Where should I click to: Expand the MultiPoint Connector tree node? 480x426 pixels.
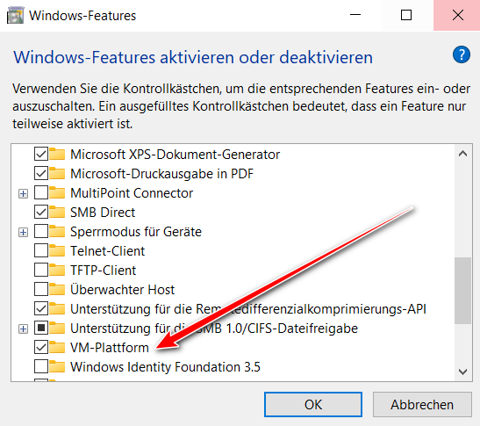click(24, 194)
